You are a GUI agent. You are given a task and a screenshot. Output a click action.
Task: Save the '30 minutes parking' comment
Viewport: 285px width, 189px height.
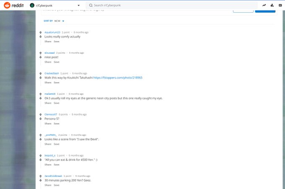coord(57,185)
